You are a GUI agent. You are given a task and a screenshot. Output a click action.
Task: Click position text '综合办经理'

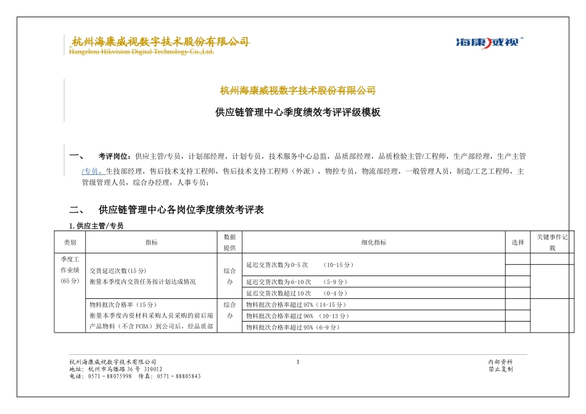[x=151, y=182]
